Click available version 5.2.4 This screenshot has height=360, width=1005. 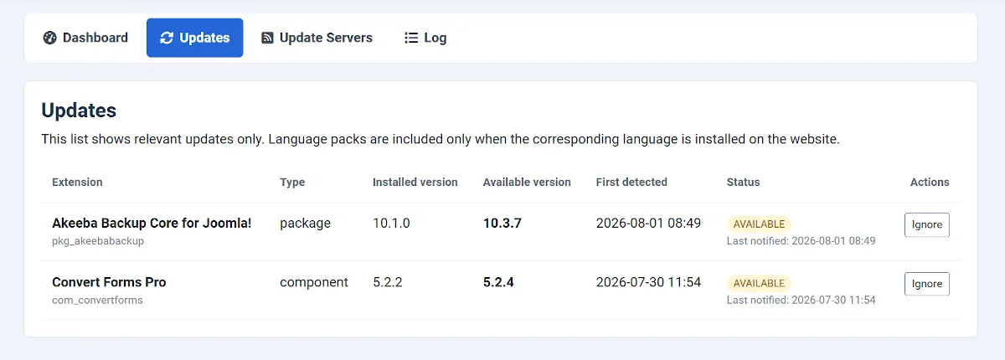(498, 282)
